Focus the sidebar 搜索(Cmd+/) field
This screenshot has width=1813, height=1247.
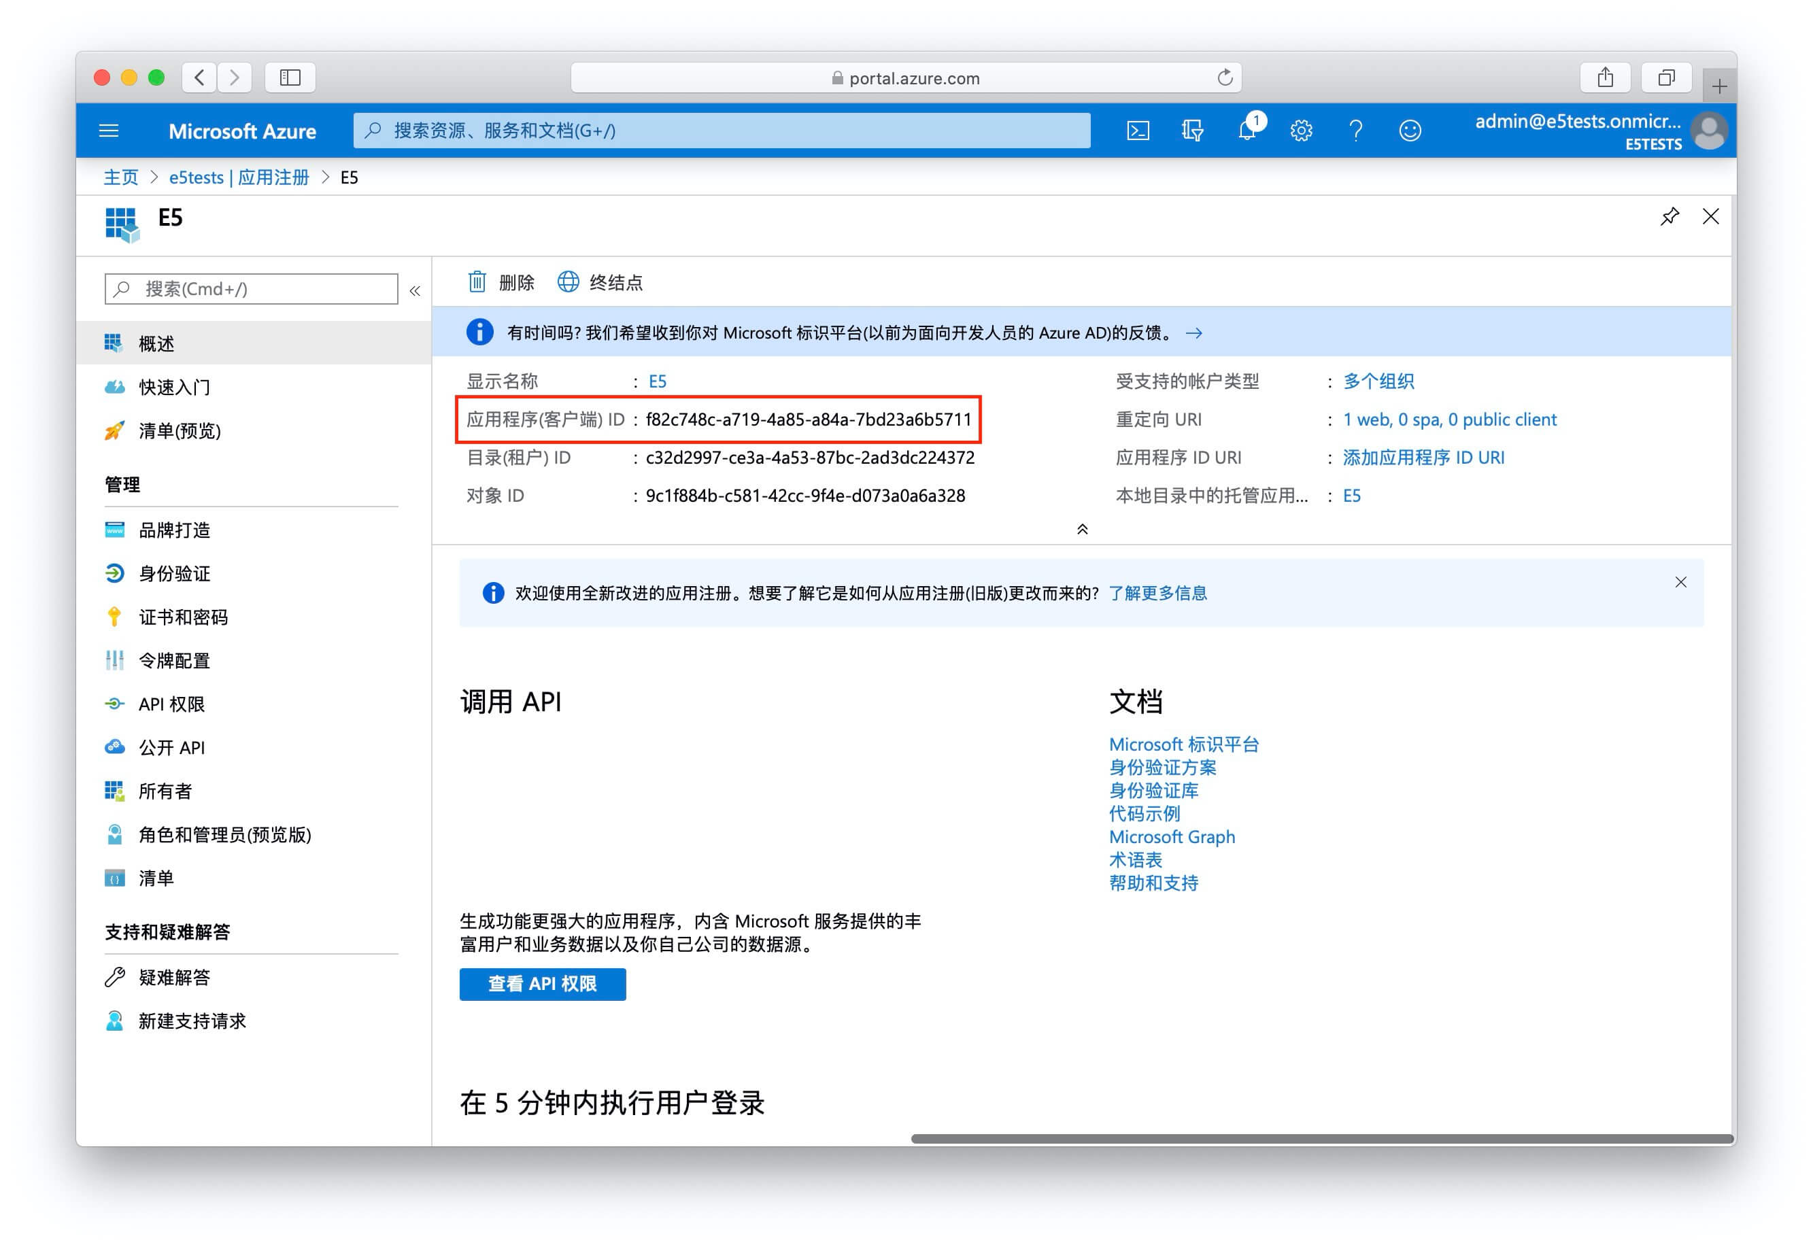click(252, 289)
